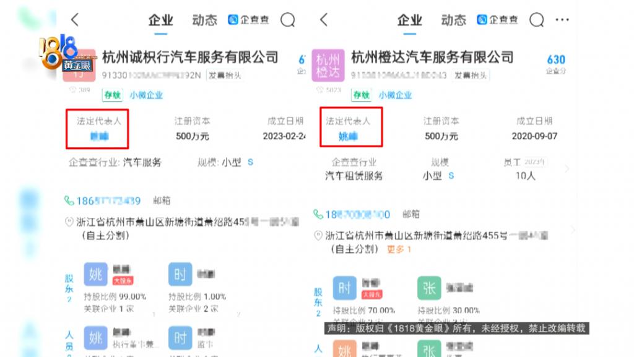634x357 pixels.
Task: Tap the 2020-09-07 establishment date
Action: click(x=534, y=136)
